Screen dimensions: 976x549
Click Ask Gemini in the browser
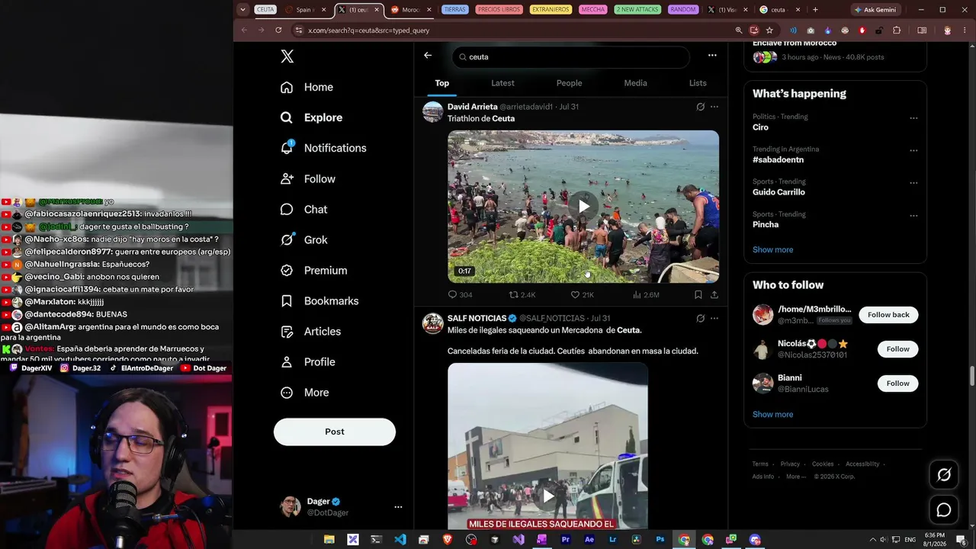[875, 10]
